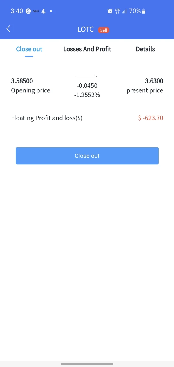Screen dimensions: 174x367
Task: Tap the $ -623.70 floating loss amount
Action: pyautogui.click(x=151, y=118)
